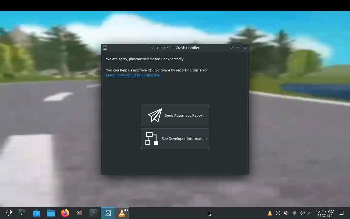This screenshot has width=350, height=219.
Task: Switch to VLC taskbar entry
Action: [122, 213]
